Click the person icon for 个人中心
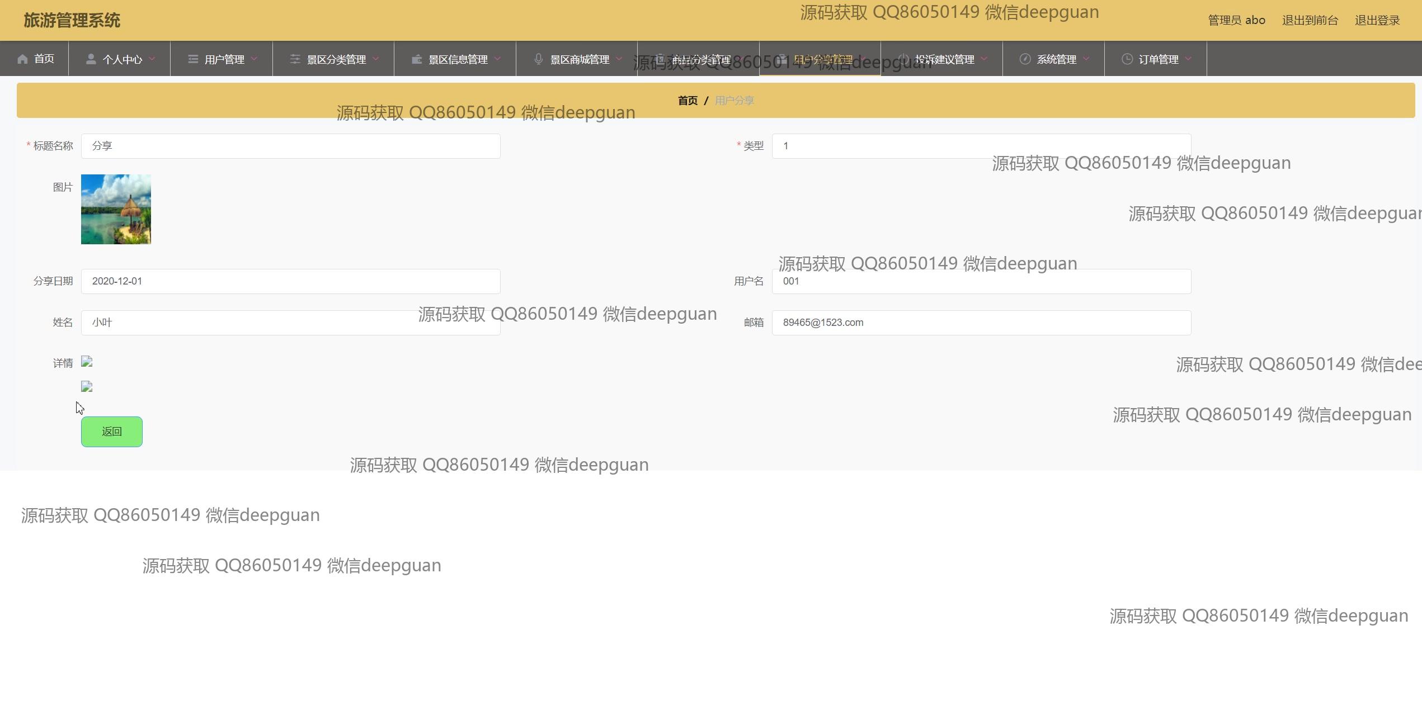1422x701 pixels. pyautogui.click(x=91, y=59)
